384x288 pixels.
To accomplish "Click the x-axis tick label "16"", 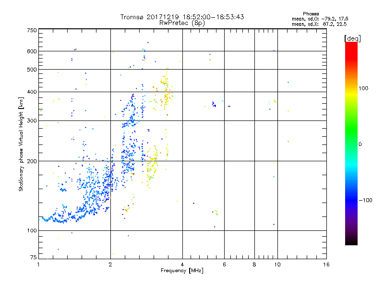I will [x=326, y=264].
